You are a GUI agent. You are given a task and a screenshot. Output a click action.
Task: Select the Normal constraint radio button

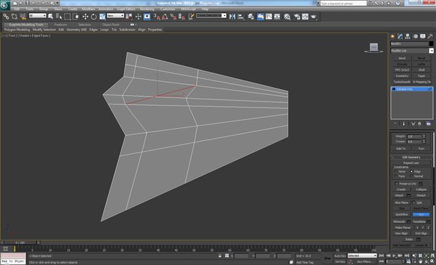tap(411, 176)
